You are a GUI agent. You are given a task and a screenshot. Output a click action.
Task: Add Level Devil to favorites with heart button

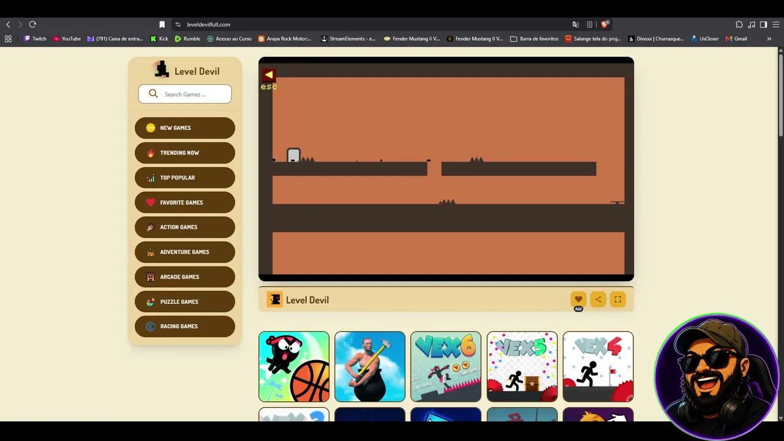[x=578, y=300]
